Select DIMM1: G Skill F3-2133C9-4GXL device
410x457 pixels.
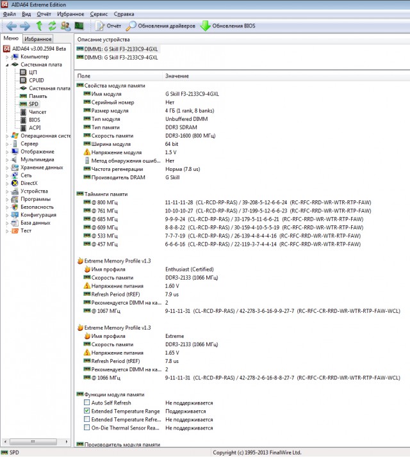(x=117, y=49)
